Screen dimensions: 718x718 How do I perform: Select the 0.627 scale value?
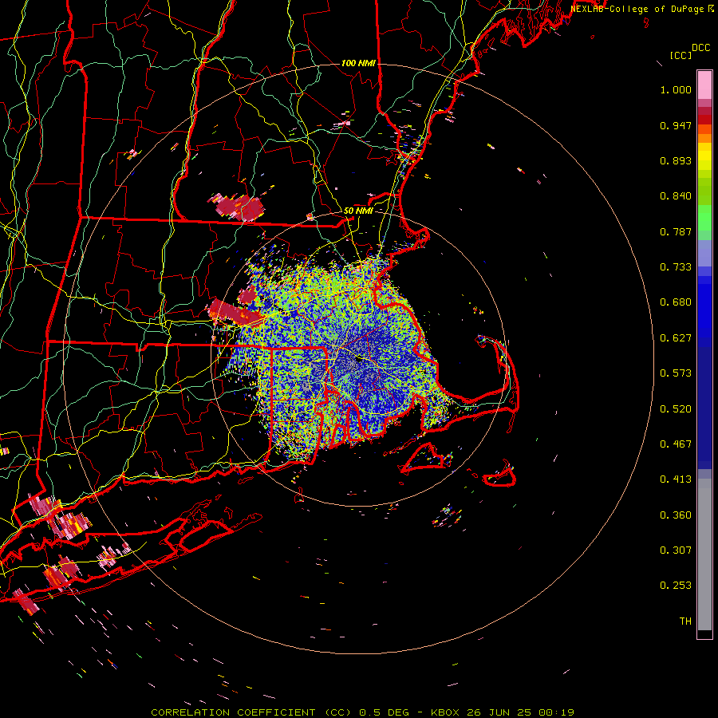coord(676,338)
